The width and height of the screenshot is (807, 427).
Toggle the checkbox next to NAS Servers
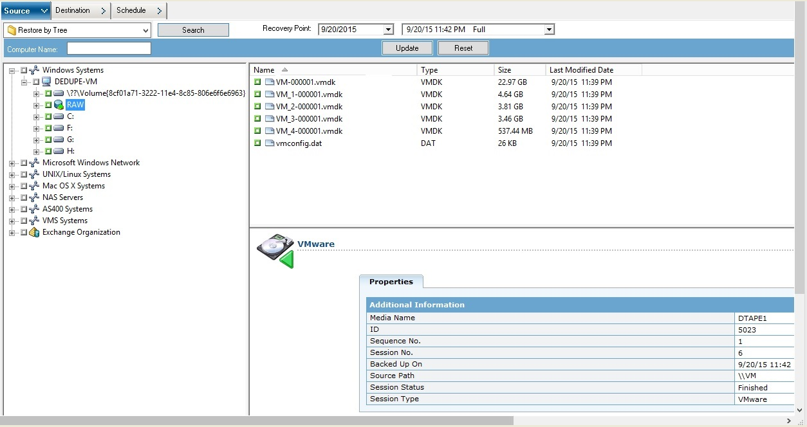pos(23,197)
